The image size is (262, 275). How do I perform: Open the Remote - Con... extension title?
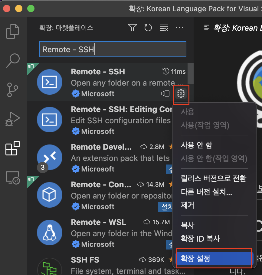pyautogui.click(x=101, y=185)
